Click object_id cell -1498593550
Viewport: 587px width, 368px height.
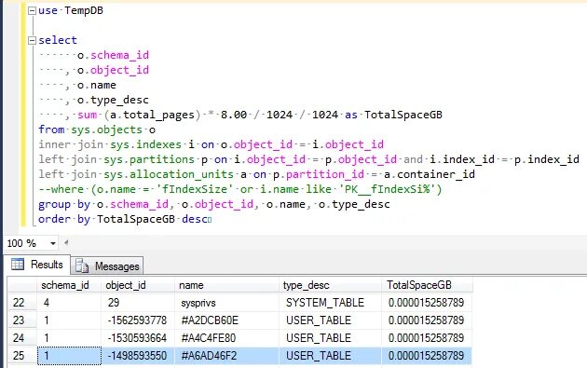tap(138, 355)
